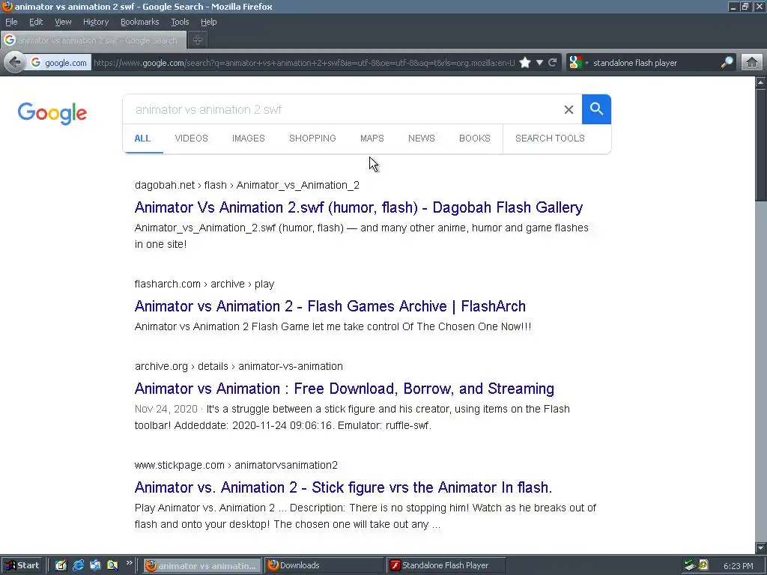Viewport: 767px width, 575px height.
Task: Switch to SHOPPING results tab
Action: tap(312, 139)
